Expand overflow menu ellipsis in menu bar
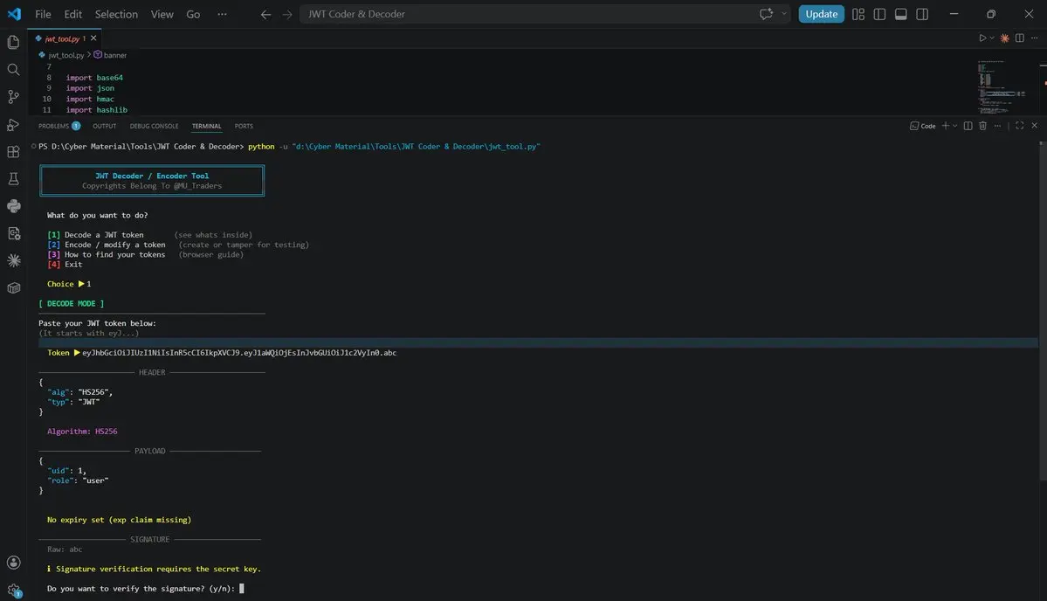Image resolution: width=1047 pixels, height=601 pixels. 222,14
